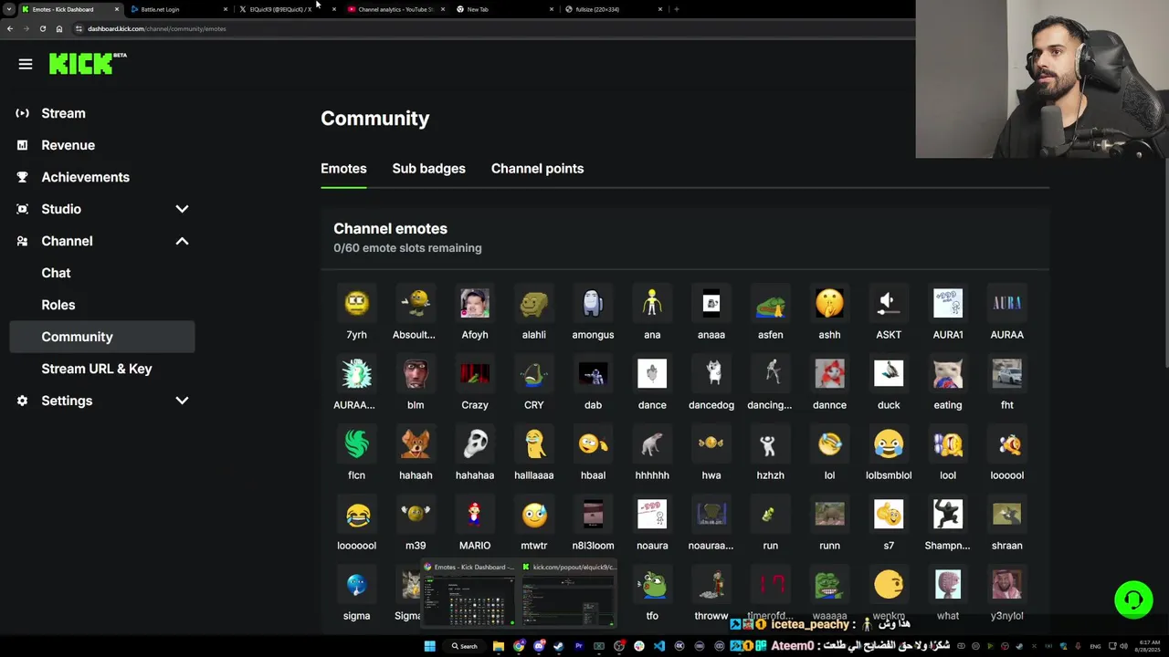Viewport: 1169px width, 657px height.
Task: Select Community in the sidebar
Action: coord(102,337)
